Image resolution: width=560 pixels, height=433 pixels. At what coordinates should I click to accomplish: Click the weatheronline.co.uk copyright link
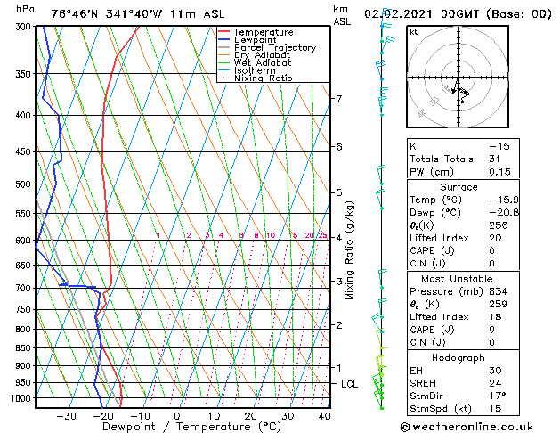click(467, 427)
